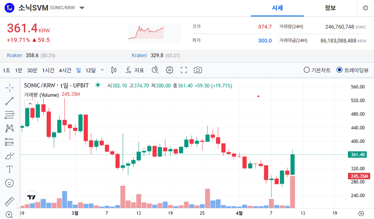Expand the more time intervals chevron
The width and height of the screenshot is (374, 219).
click(x=103, y=70)
